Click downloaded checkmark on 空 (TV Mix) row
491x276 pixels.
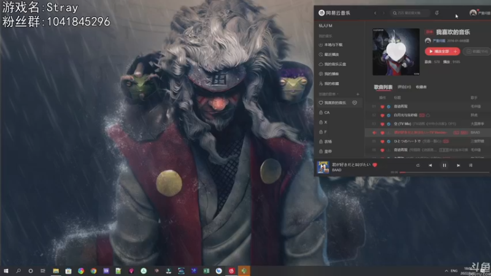tap(389, 124)
